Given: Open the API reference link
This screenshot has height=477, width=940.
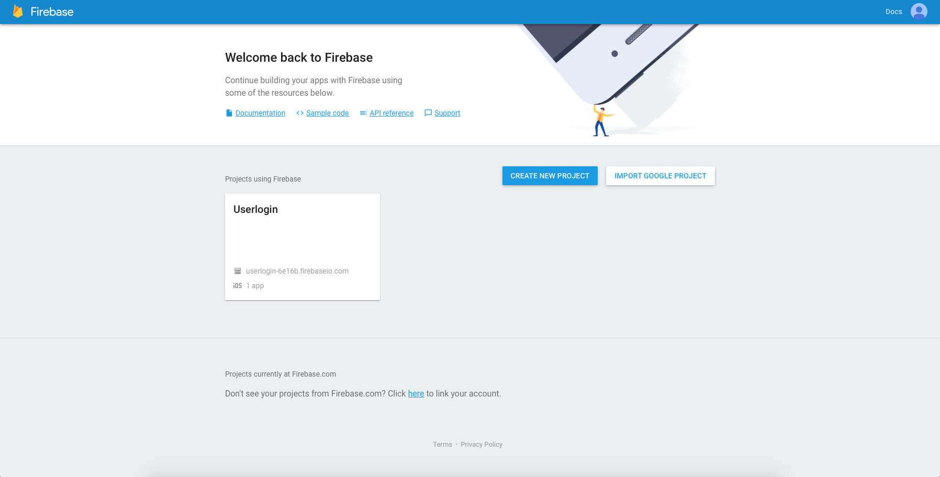Looking at the screenshot, I should 391,113.
